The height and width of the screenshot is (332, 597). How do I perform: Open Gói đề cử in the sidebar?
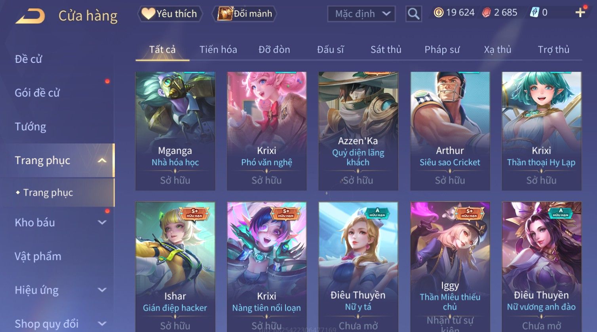[37, 93]
